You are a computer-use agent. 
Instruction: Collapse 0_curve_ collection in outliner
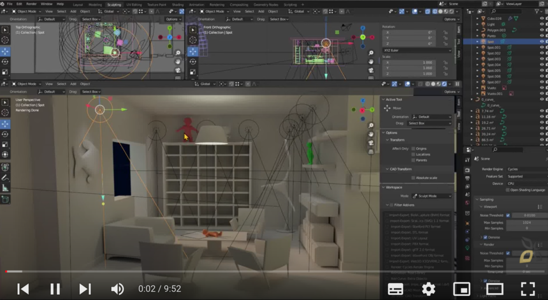pyautogui.click(x=472, y=99)
